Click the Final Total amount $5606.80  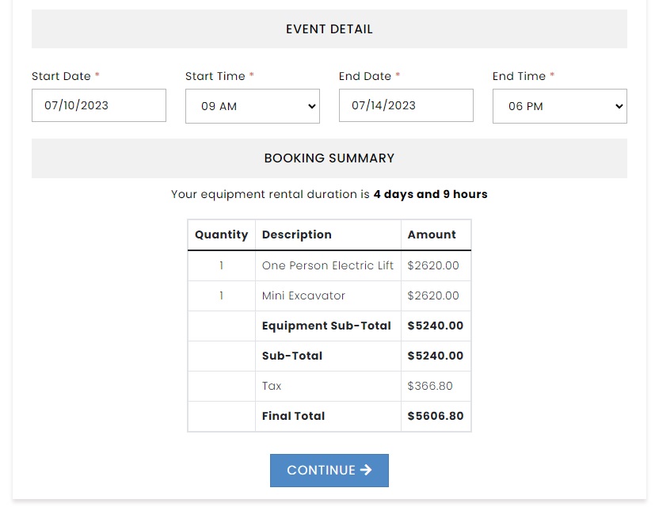(435, 416)
